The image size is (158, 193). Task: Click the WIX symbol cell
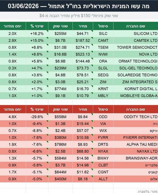[103, 131]
